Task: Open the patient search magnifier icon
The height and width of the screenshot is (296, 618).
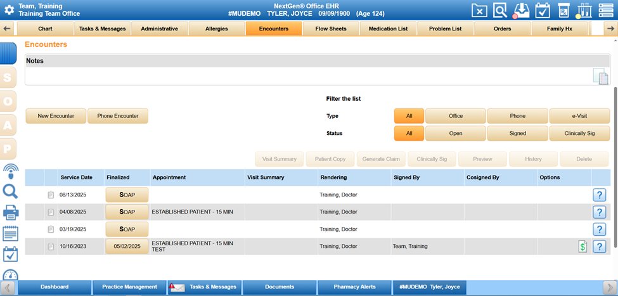Action: 501,10
